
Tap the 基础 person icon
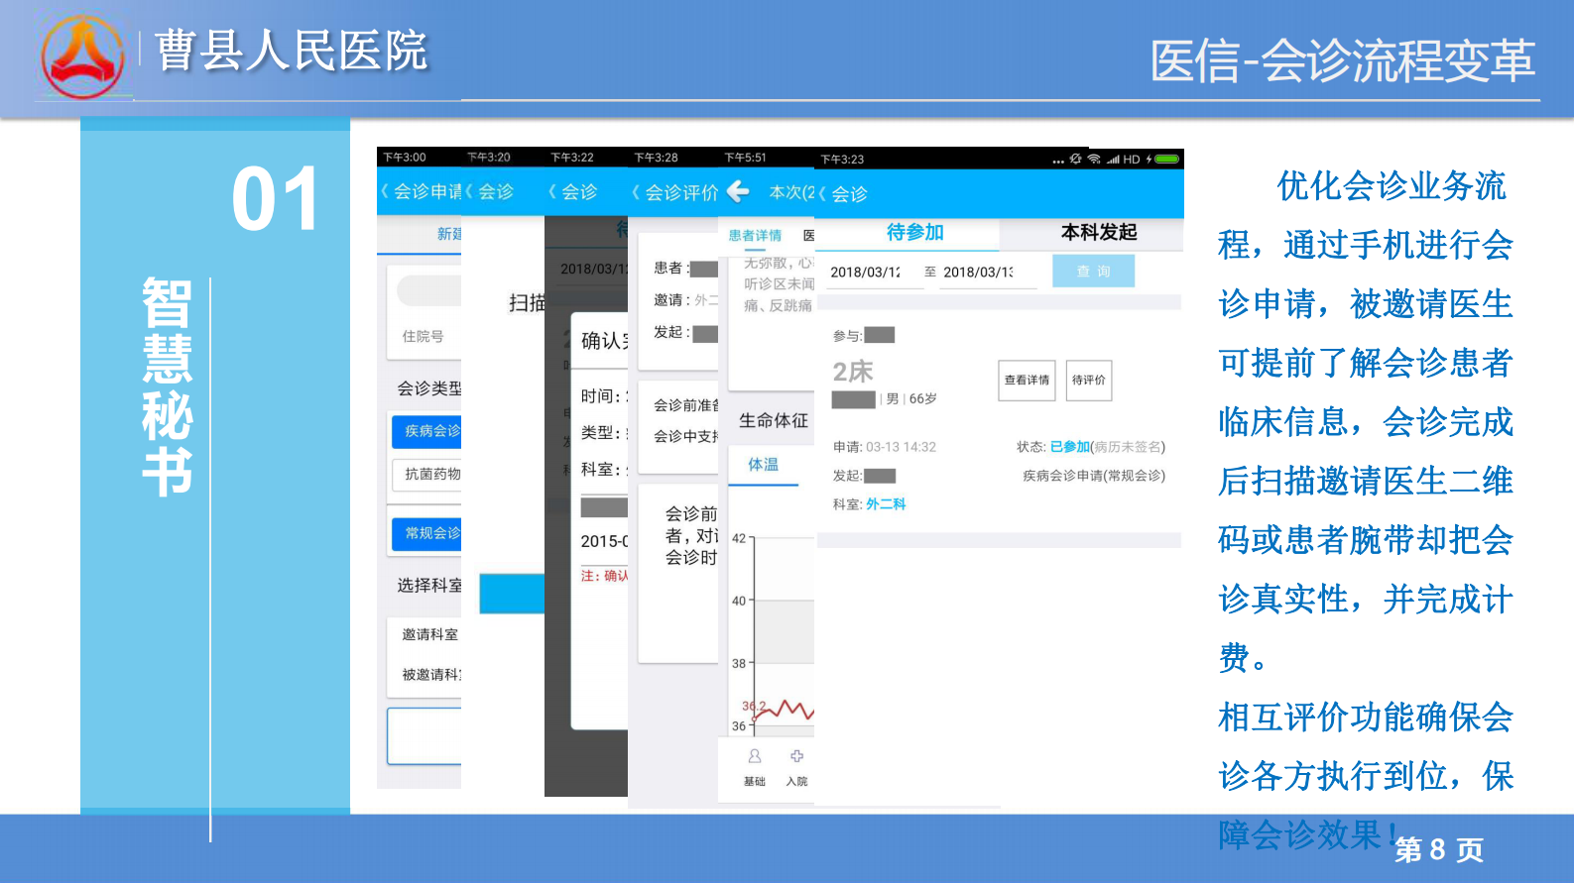pos(755,756)
